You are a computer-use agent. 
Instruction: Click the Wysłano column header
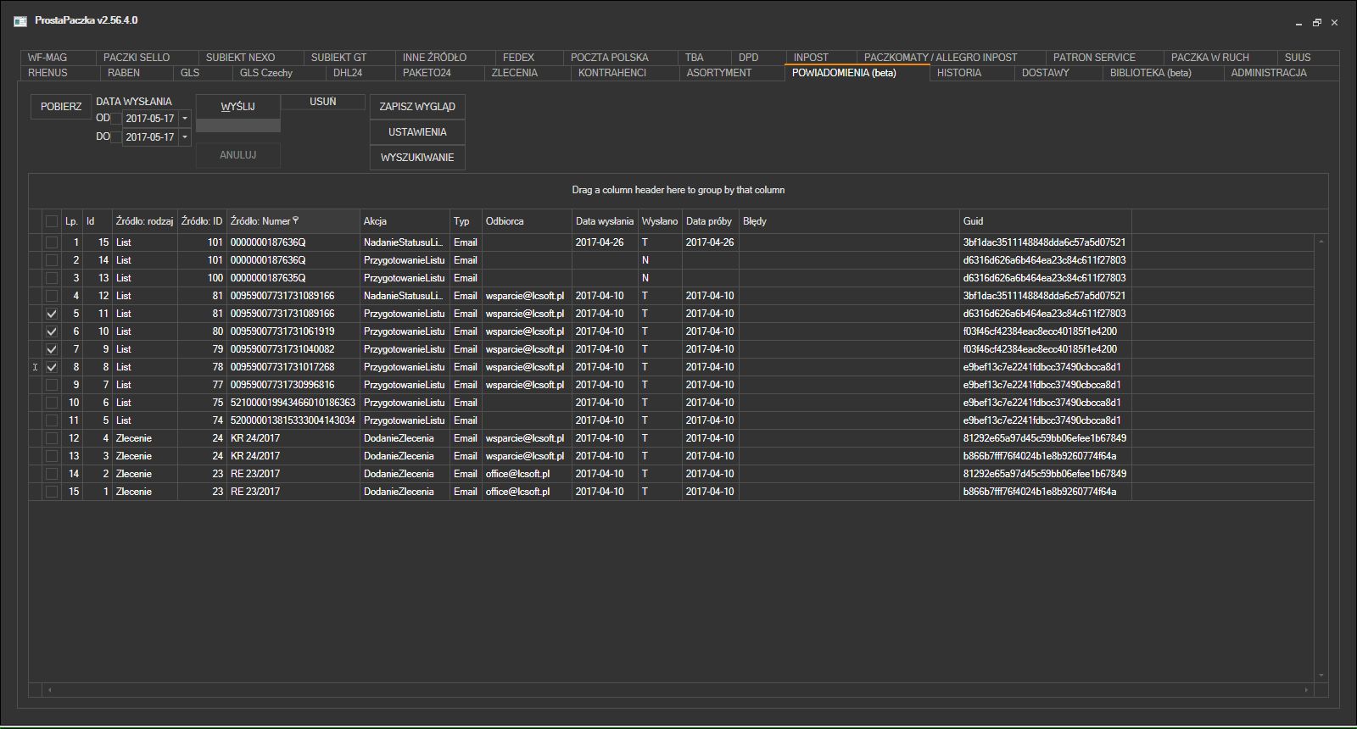pyautogui.click(x=660, y=221)
